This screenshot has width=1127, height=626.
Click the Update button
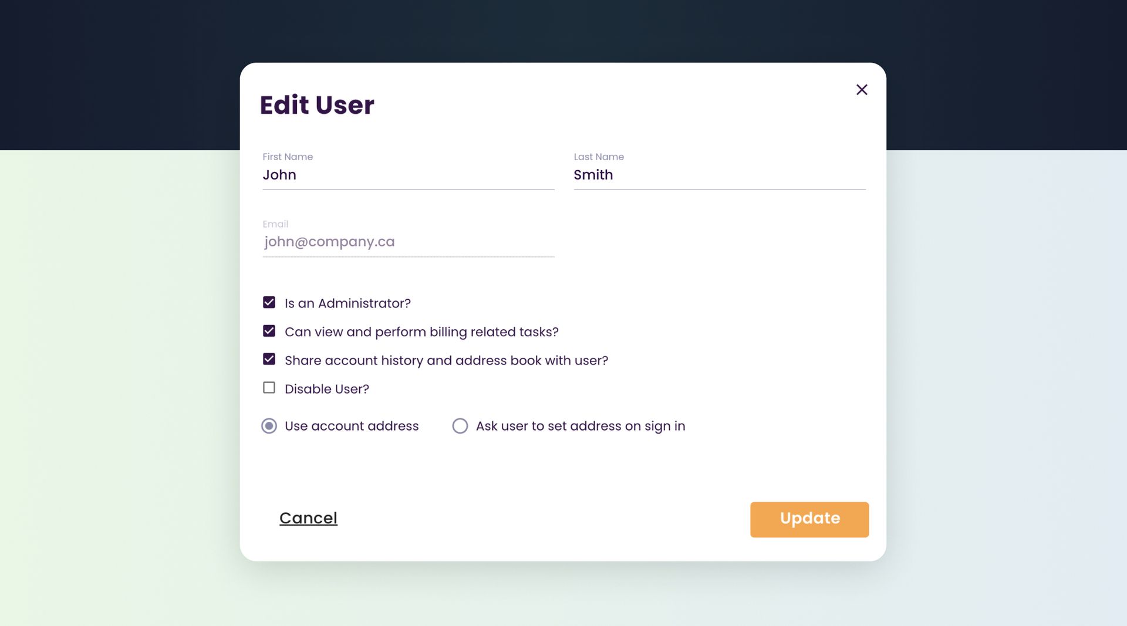click(x=809, y=519)
